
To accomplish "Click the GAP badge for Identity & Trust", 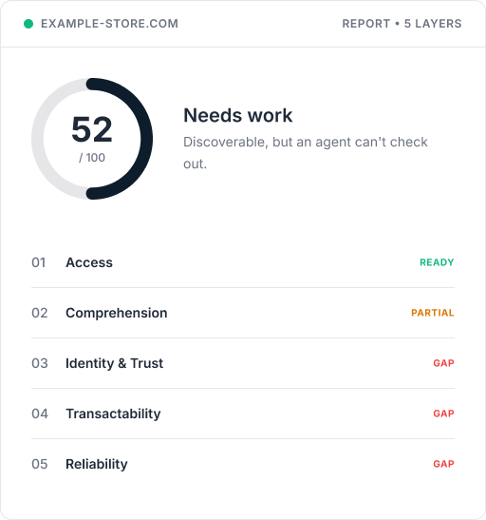I will (443, 363).
